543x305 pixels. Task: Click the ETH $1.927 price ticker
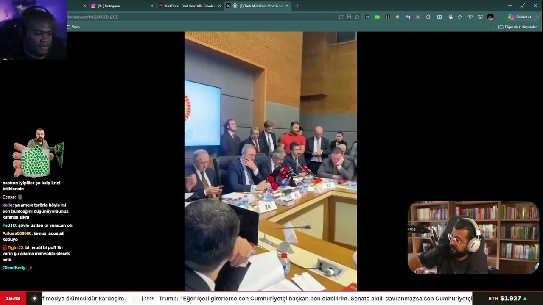[x=508, y=298]
